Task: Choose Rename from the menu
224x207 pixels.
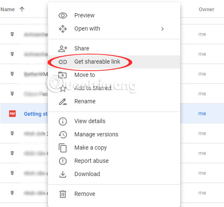Action: [x=114, y=101]
